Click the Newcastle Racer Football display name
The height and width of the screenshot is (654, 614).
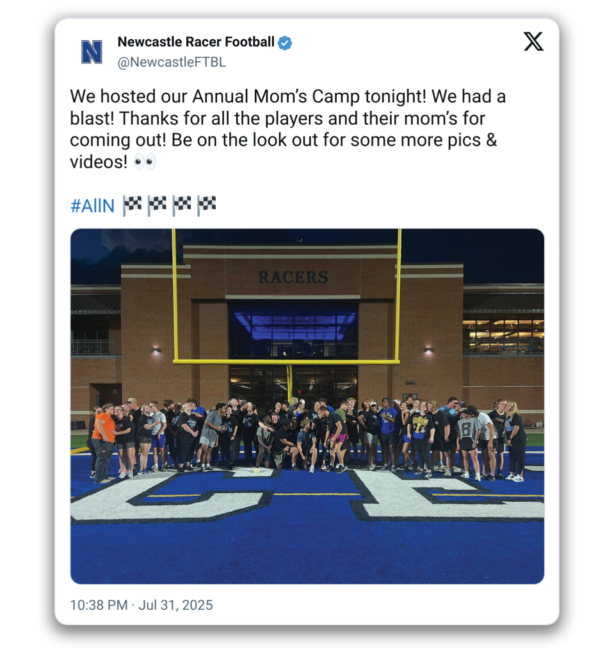196,42
